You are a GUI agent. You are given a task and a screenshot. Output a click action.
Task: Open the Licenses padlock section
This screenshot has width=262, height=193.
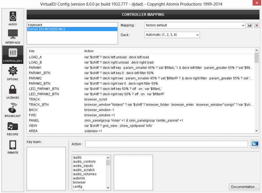tap(13, 91)
